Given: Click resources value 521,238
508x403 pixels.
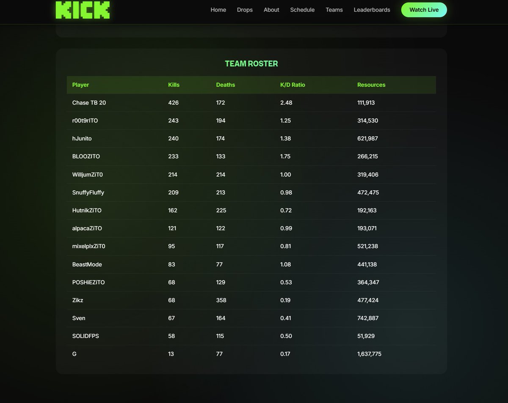Looking at the screenshot, I should tap(367, 246).
